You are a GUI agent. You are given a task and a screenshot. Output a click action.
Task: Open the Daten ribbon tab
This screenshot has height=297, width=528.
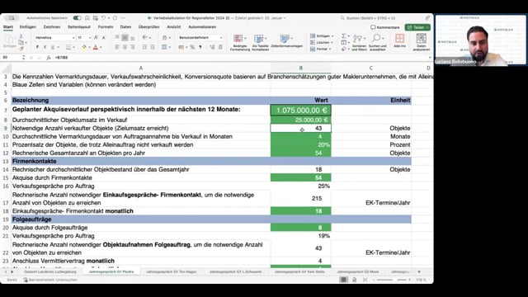coord(125,27)
